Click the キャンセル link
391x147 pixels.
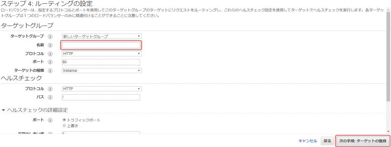[x=308, y=141]
